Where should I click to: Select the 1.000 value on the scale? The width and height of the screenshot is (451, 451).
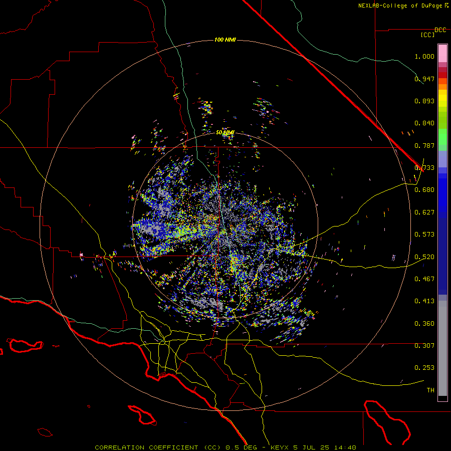(x=424, y=56)
